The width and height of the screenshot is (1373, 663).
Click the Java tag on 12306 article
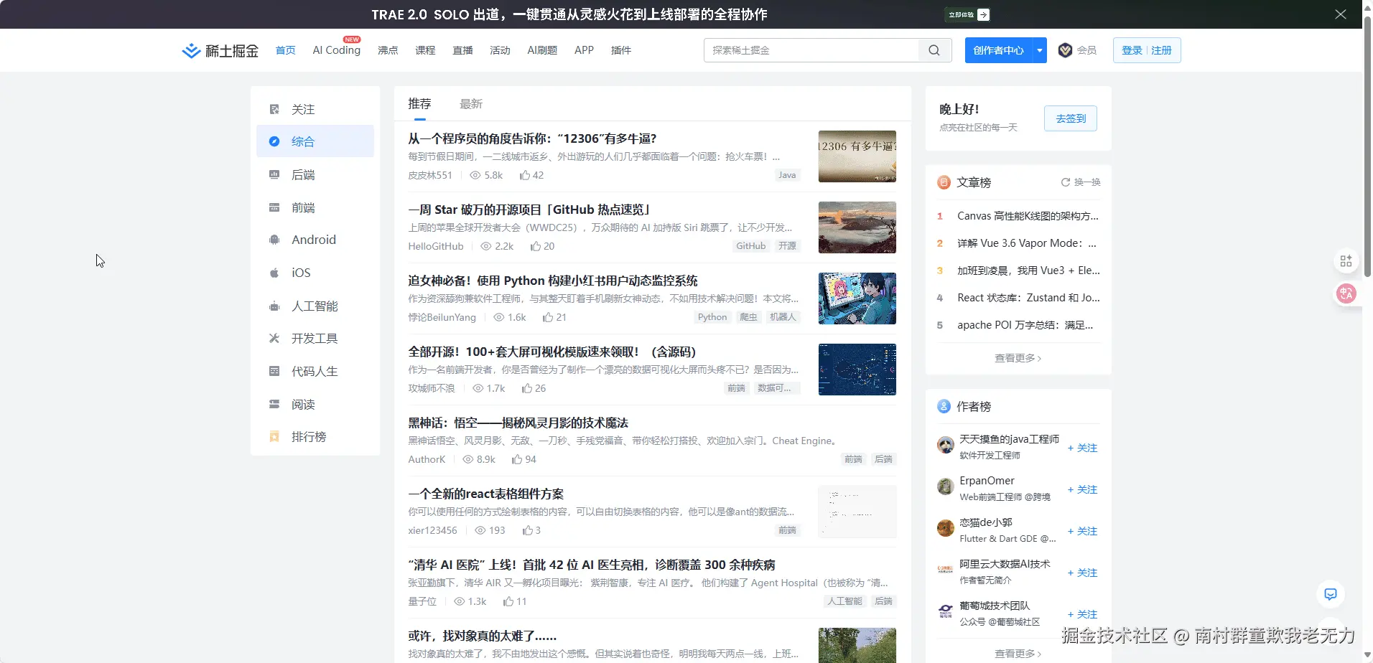(787, 175)
